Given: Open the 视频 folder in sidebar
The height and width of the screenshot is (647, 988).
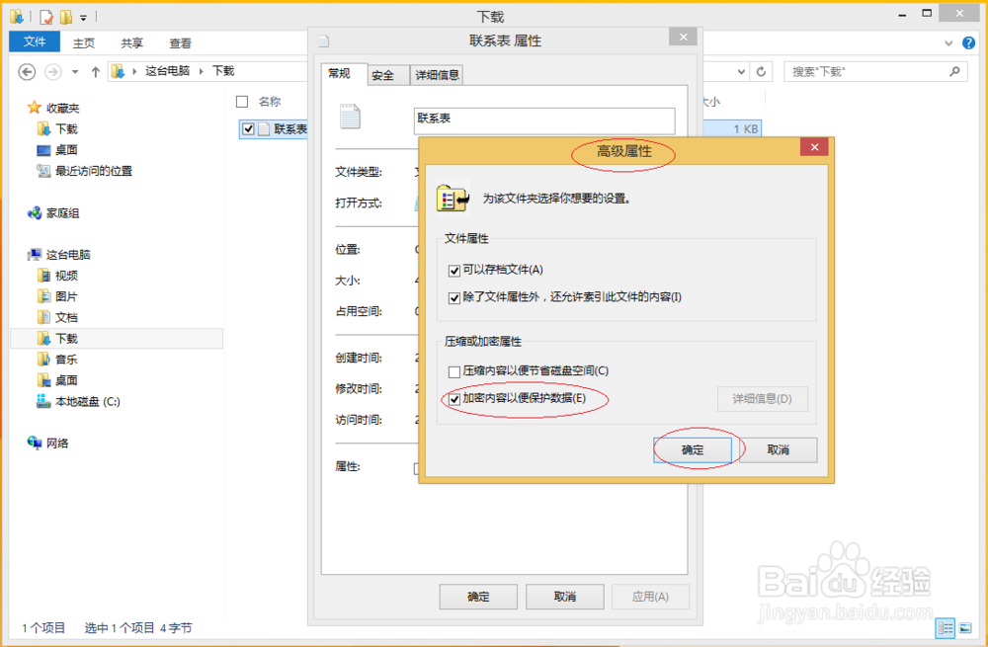Looking at the screenshot, I should tap(66, 276).
